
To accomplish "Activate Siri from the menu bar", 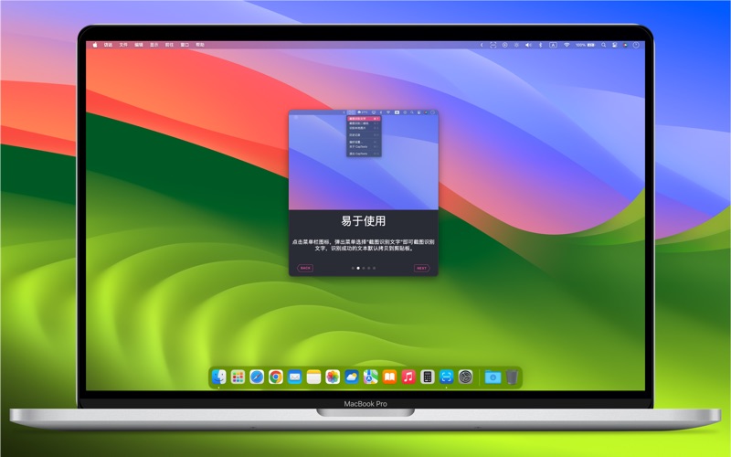I will [x=626, y=45].
